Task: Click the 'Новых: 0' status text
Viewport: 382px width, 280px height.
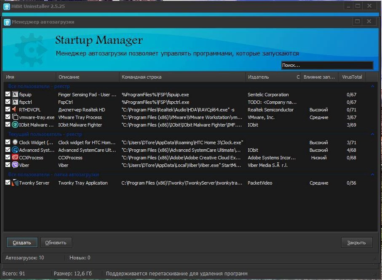Action: pos(80,258)
